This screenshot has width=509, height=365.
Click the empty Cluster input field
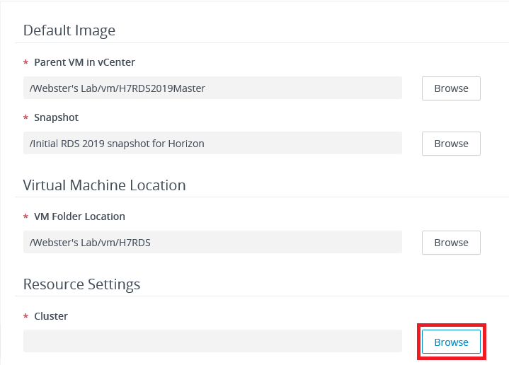pos(212,342)
